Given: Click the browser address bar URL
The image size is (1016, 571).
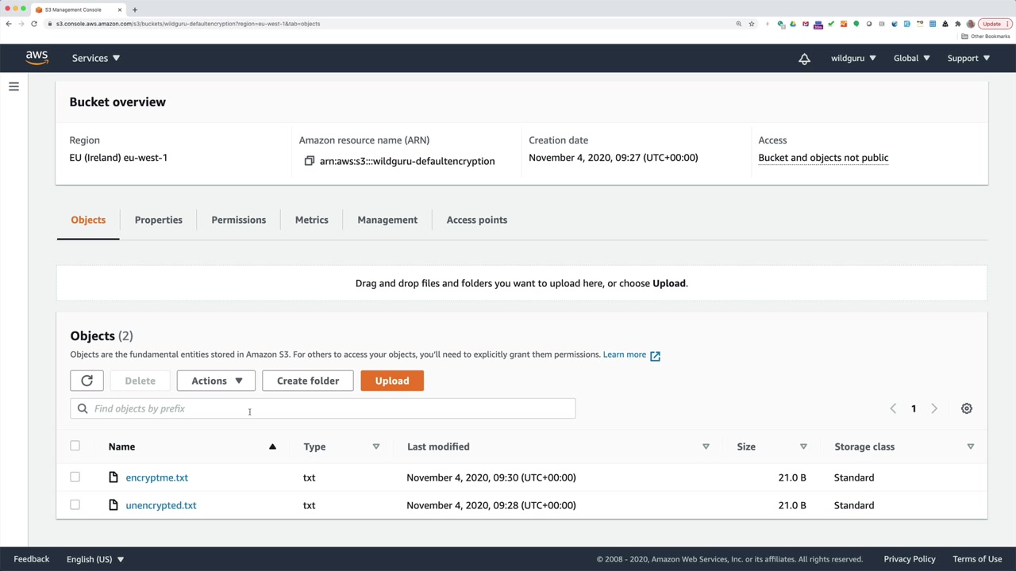Looking at the screenshot, I should (x=188, y=24).
